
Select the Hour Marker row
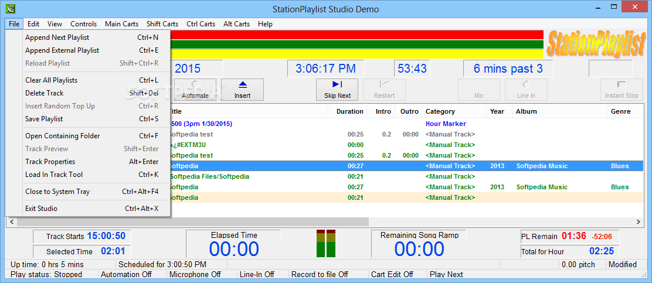point(406,124)
